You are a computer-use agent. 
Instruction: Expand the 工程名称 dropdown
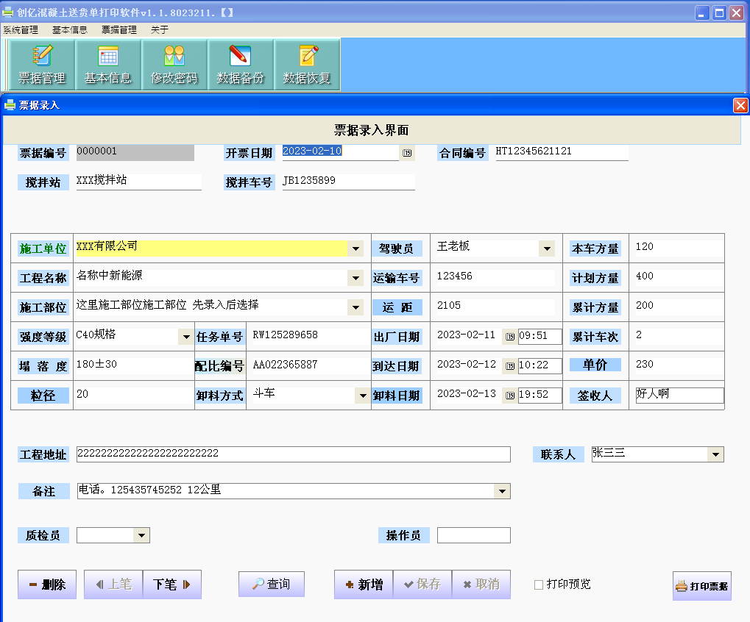pyautogui.click(x=356, y=278)
